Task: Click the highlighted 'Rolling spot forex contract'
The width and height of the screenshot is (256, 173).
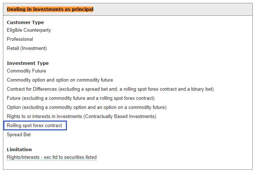Action: pyautogui.click(x=34, y=126)
